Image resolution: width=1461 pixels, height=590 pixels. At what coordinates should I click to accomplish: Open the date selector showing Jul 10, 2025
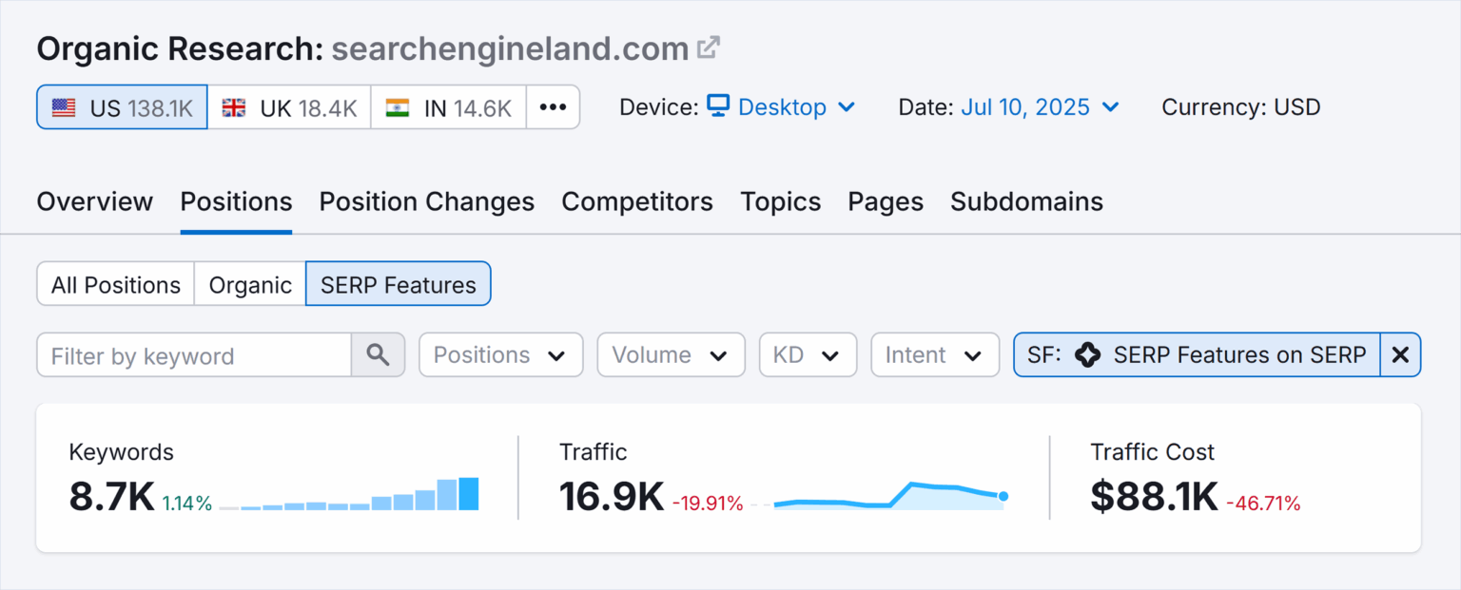pos(1041,106)
